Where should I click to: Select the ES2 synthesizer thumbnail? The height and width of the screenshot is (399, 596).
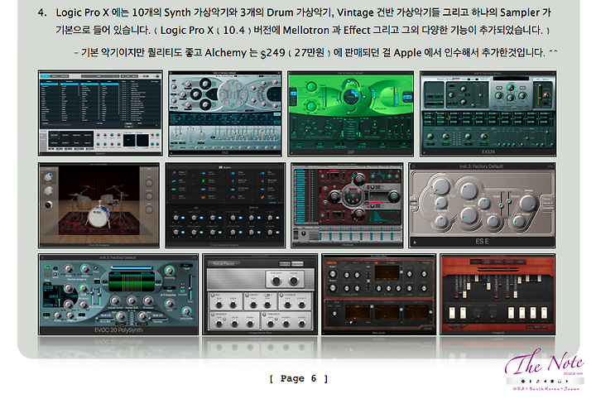click(x=225, y=113)
